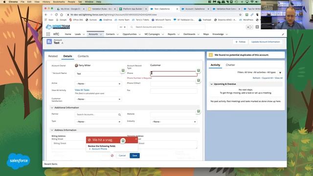
Task: Collapse the Additional Information section
Action: point(52,108)
